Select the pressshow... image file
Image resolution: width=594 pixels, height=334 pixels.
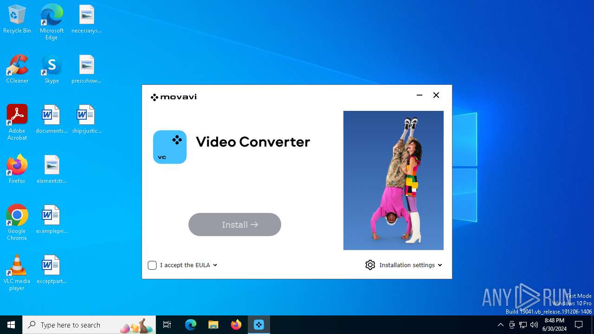pyautogui.click(x=86, y=70)
